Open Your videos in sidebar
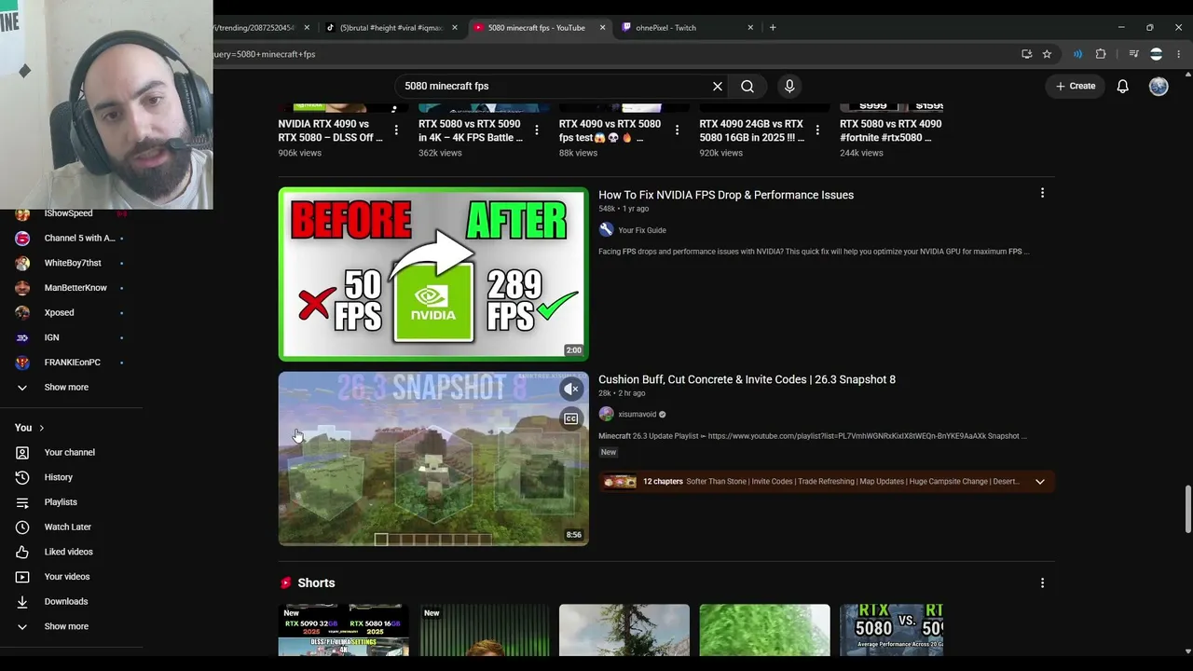Screen dimensions: 1193x671 67,577
